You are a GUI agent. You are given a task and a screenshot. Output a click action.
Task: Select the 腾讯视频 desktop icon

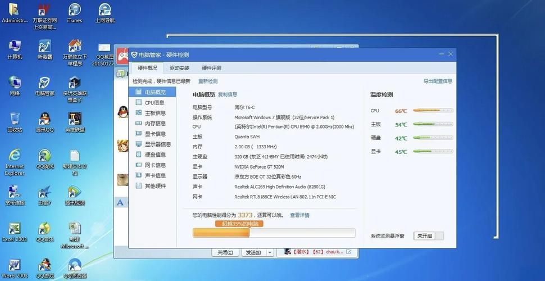74,196
